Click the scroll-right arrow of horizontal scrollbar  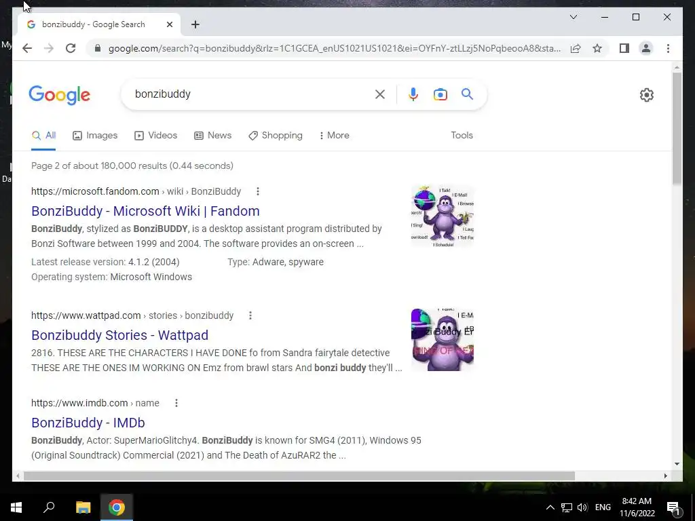click(x=665, y=476)
